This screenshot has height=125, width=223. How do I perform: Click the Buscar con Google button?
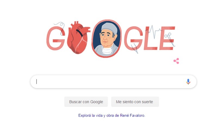[86, 102]
